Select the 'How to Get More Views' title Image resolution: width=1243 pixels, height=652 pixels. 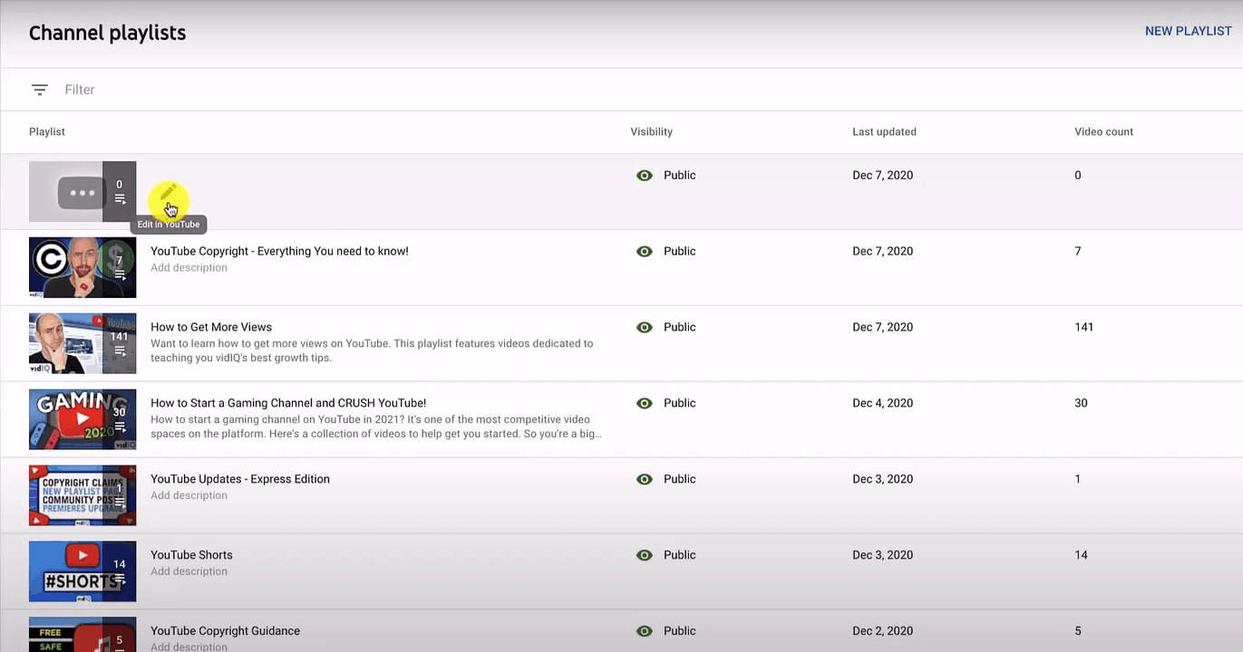pos(211,327)
